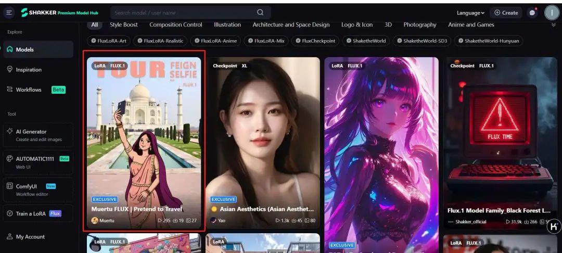
Task: Open the user profile avatar
Action: (x=551, y=13)
